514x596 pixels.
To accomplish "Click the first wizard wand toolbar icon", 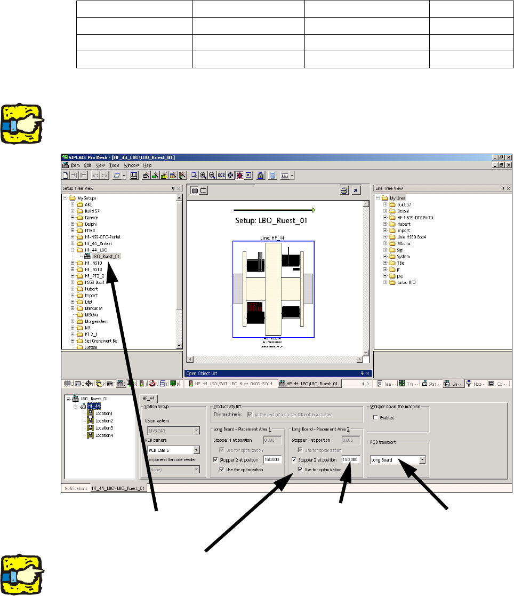I will 146,175.
